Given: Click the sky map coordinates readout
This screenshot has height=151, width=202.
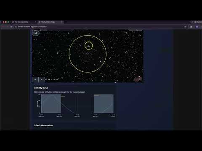Looking at the screenshot, I should click(x=51, y=79).
